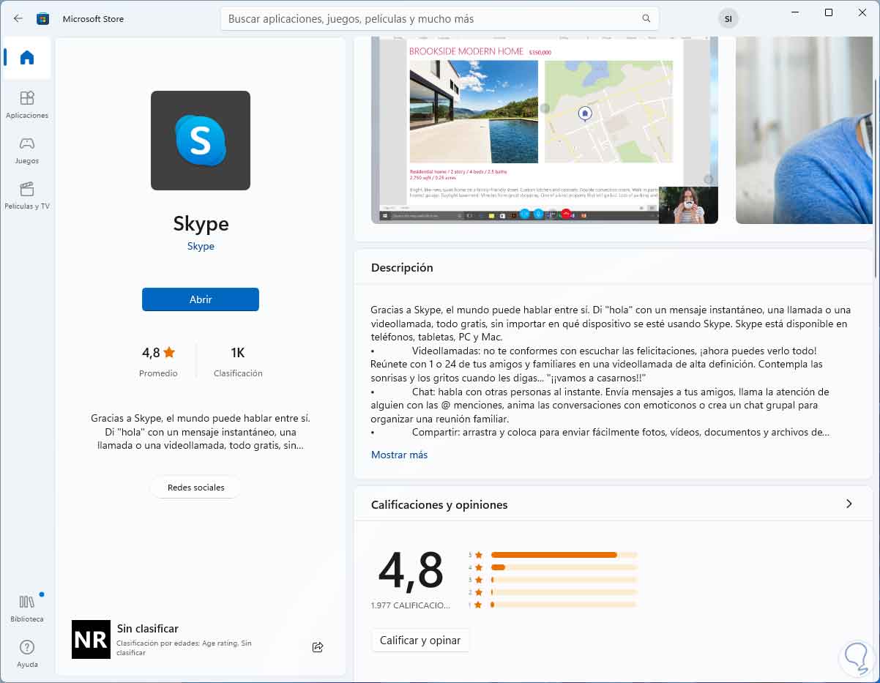Open the SI user profile avatar
Viewport: 880px width, 683px height.
(728, 19)
